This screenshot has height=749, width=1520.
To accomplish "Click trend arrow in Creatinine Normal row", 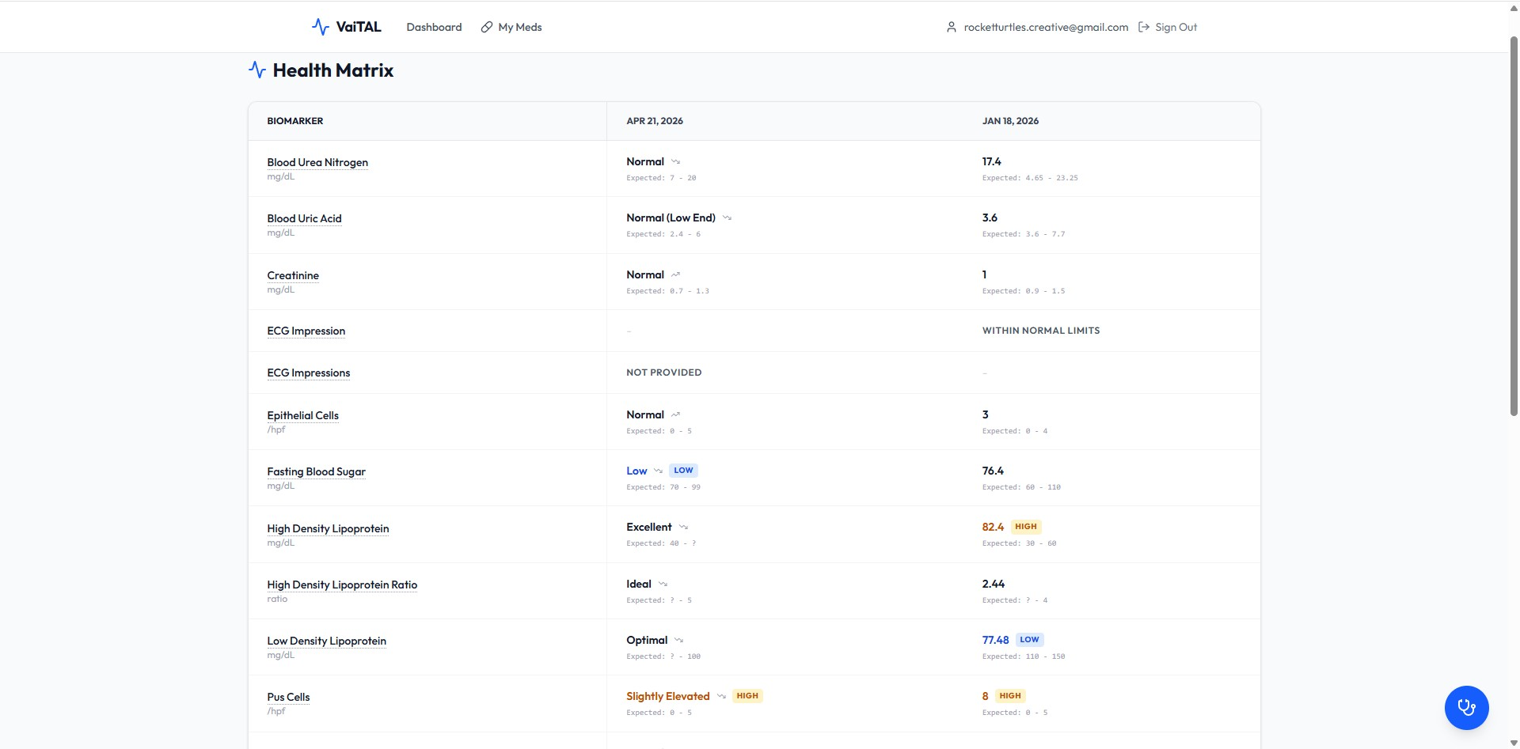I will [x=675, y=274].
